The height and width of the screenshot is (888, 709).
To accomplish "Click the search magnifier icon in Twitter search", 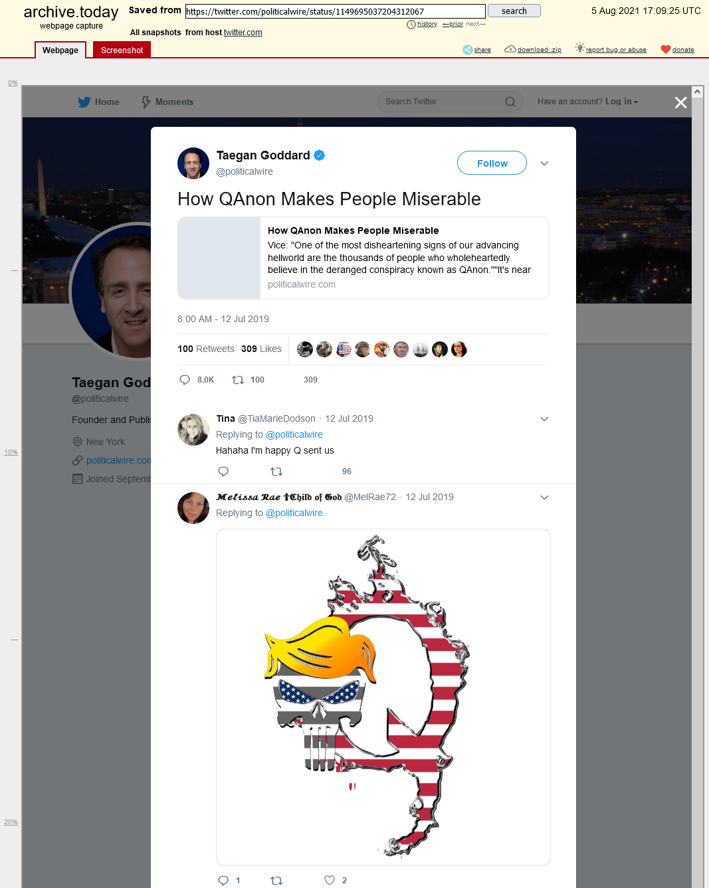I will click(x=510, y=102).
